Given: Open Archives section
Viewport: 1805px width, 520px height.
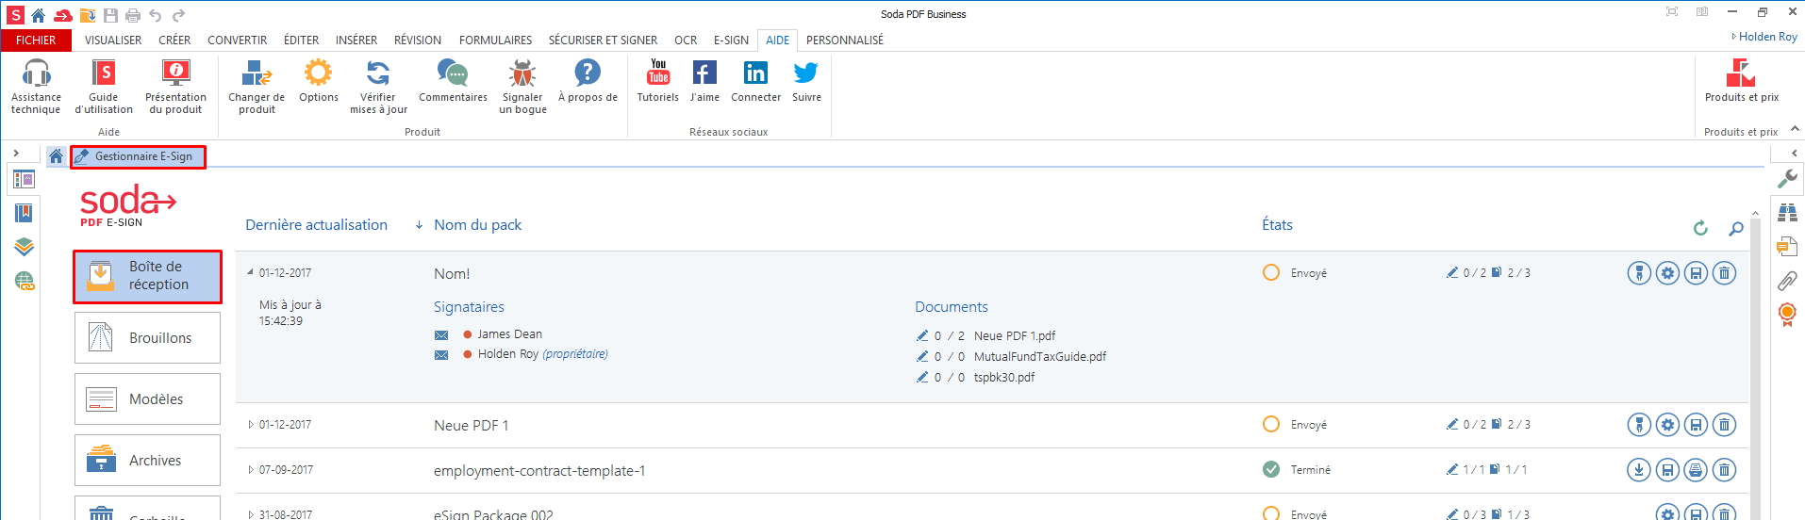Looking at the screenshot, I should click(148, 461).
